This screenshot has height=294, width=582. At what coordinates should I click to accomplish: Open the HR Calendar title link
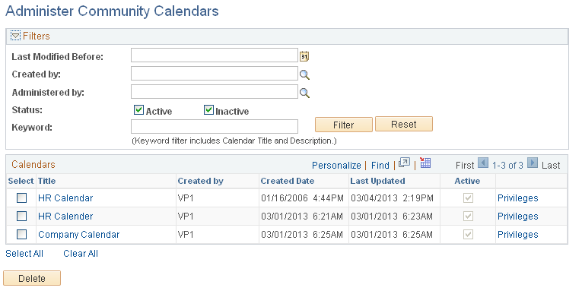coord(65,198)
